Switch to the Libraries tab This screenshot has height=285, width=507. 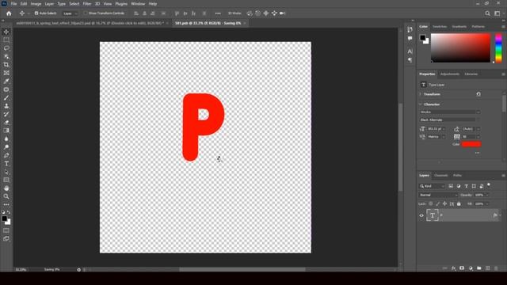coord(471,74)
